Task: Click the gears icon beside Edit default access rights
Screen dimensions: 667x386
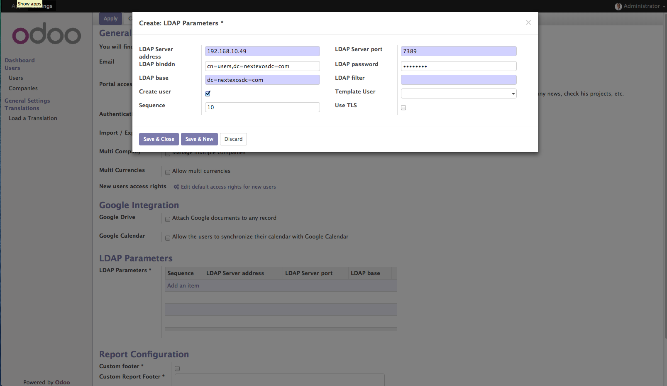Action: (176, 187)
